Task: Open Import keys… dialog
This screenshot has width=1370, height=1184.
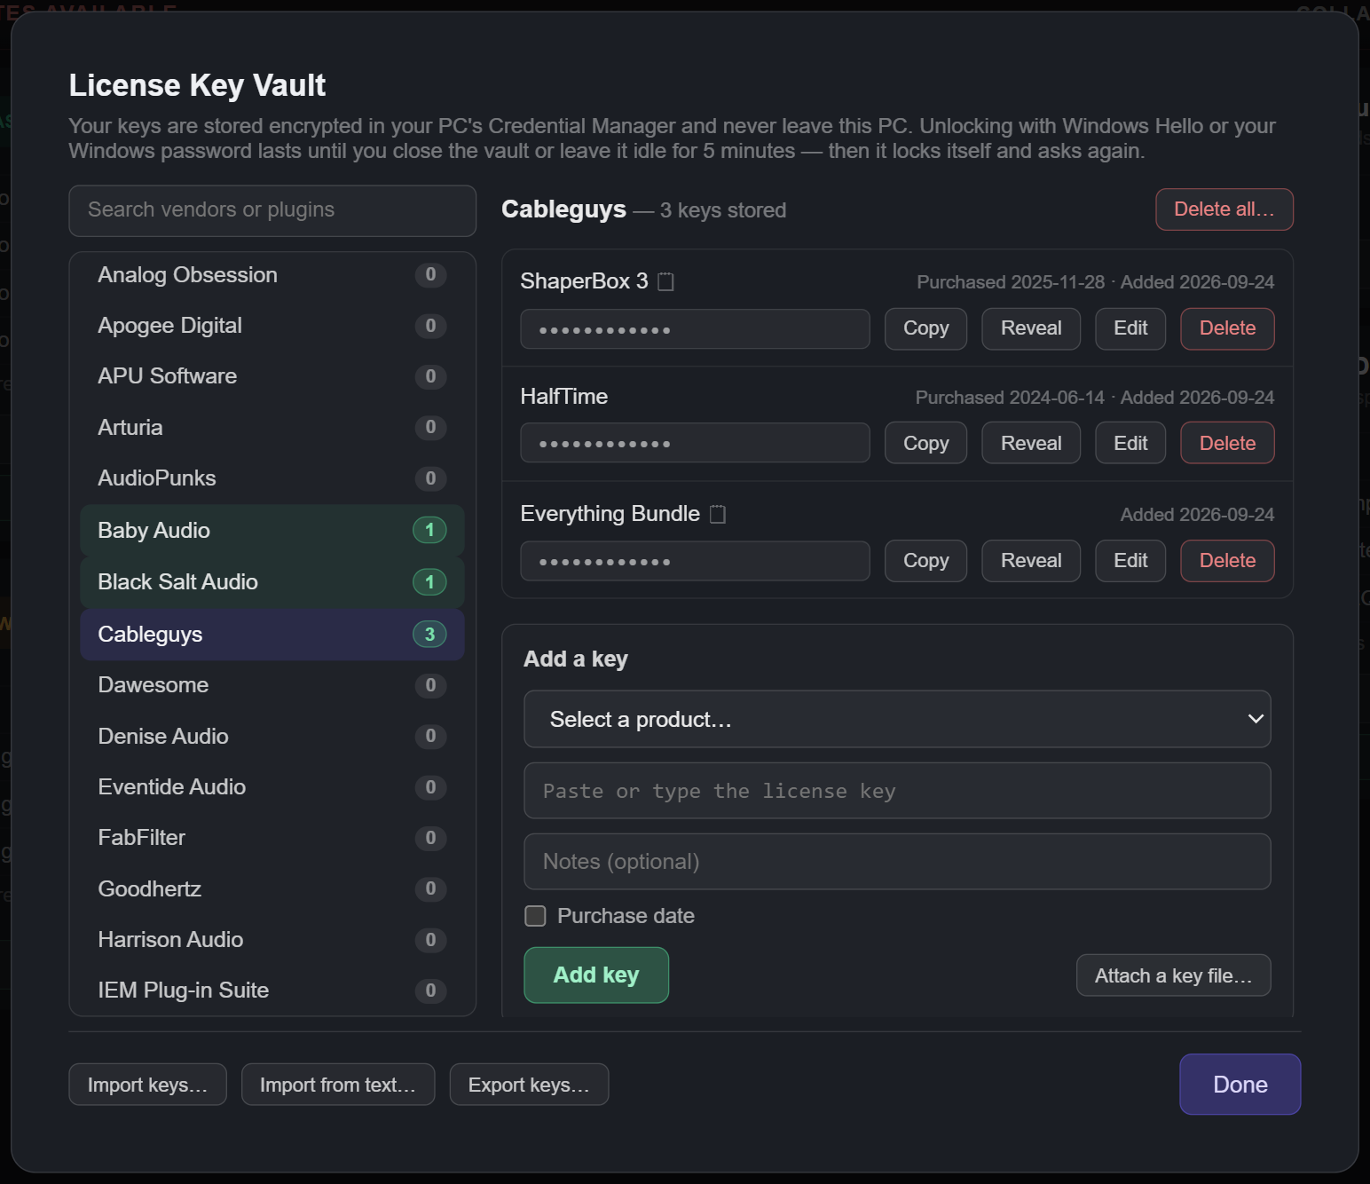Action: pyautogui.click(x=147, y=1085)
